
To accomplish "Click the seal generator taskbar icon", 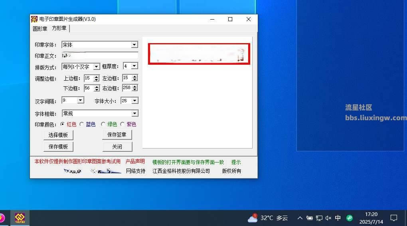I will [x=20, y=218].
